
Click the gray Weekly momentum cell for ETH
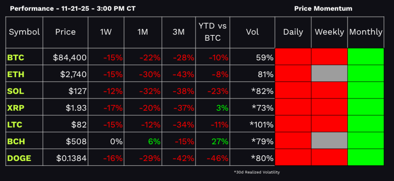pos(329,73)
